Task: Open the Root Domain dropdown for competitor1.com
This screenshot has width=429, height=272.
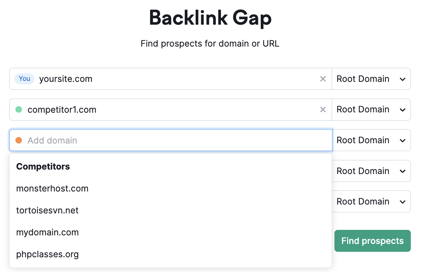Action: click(x=371, y=110)
